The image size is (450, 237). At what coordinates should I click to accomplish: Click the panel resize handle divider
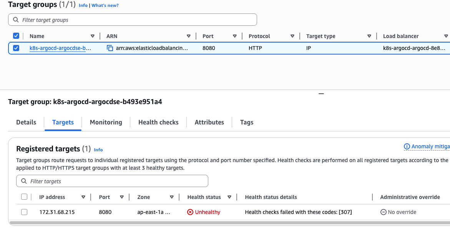[321, 94]
